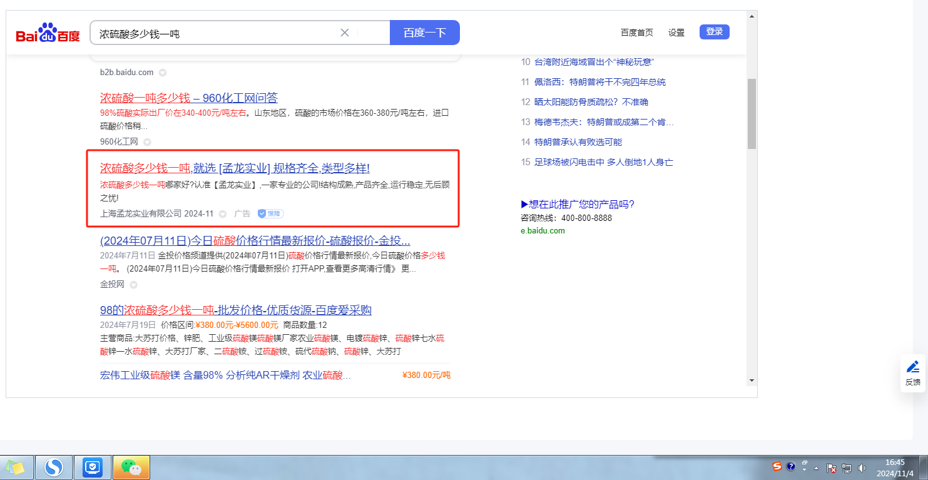Expand dropdown arrow beside 960化工网
The image size is (928, 480).
click(147, 142)
